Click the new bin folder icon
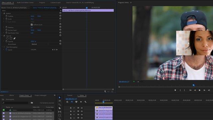The width and height of the screenshot is (213, 120). coord(32,103)
